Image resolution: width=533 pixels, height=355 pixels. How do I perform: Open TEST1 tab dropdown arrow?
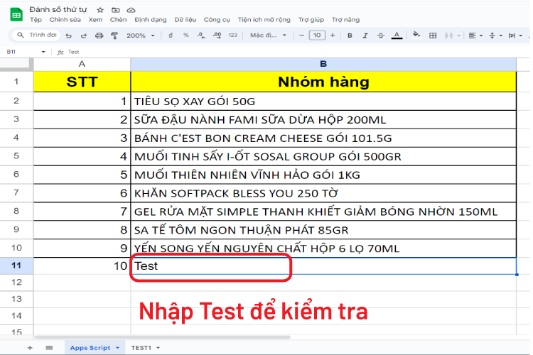click(x=158, y=348)
